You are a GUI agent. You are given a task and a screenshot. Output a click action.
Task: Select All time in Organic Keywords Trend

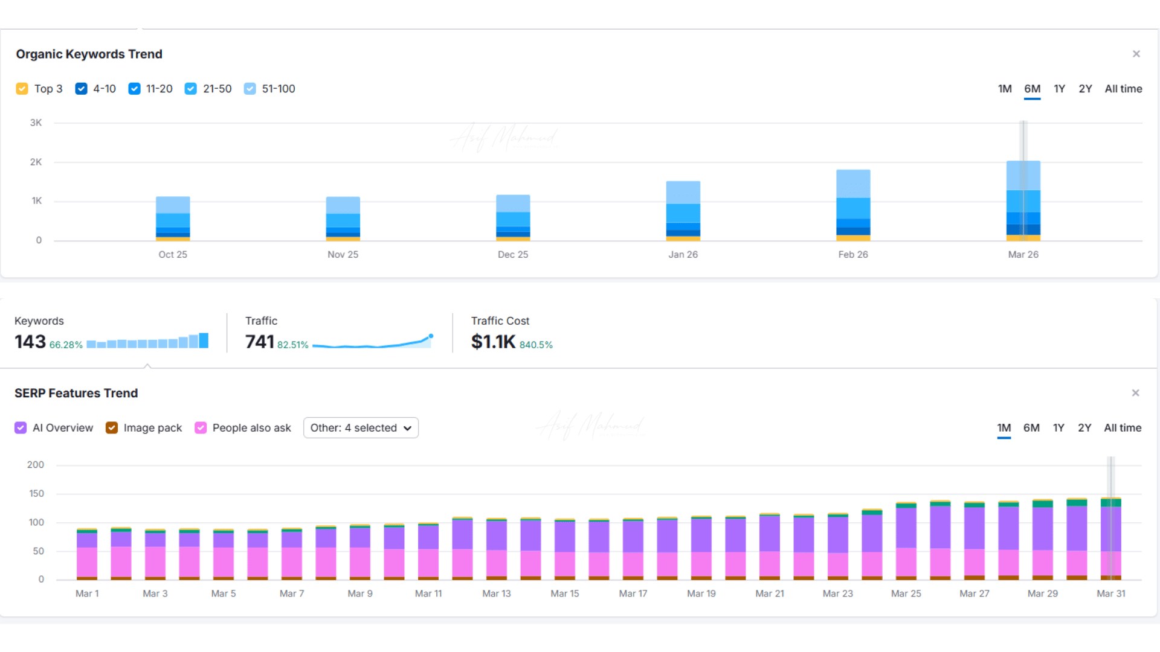click(x=1123, y=89)
